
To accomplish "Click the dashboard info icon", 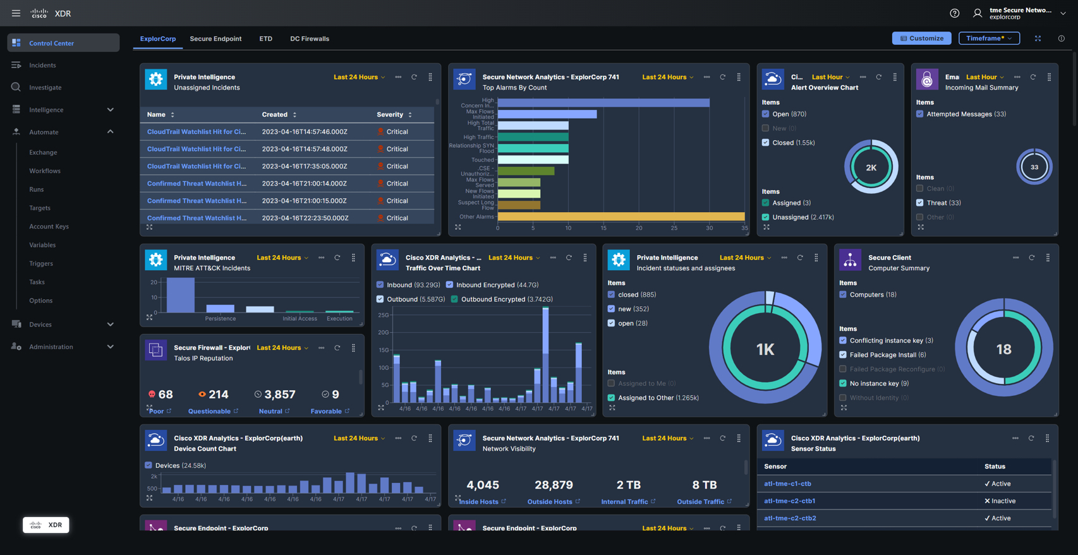I will (x=1061, y=39).
